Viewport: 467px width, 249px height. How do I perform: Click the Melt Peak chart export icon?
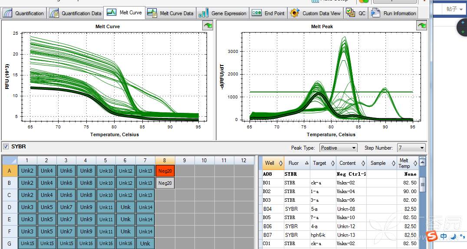[x=421, y=26]
